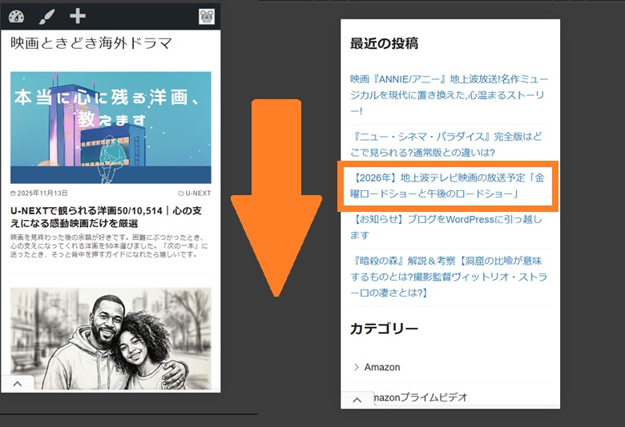Click the site title 映画ときどき海外ドラマ

(91, 43)
